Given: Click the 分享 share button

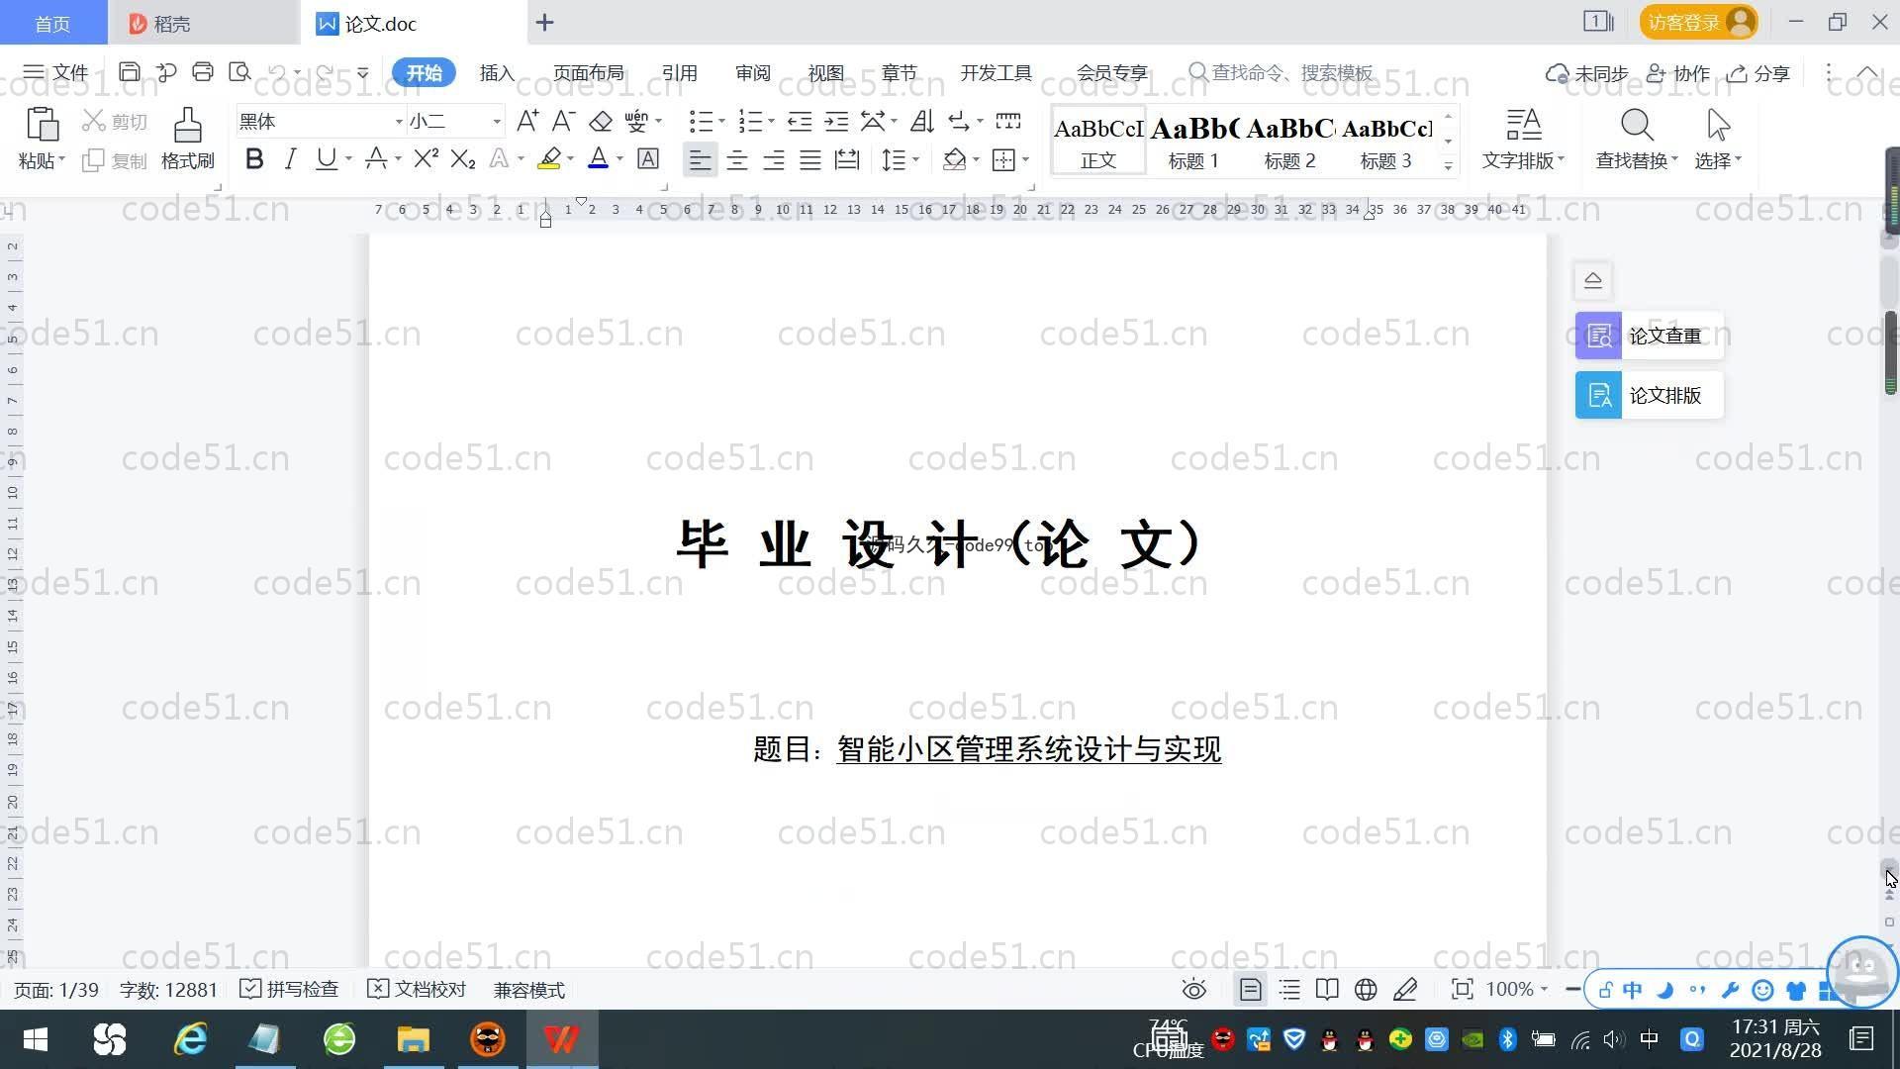Looking at the screenshot, I should click(x=1758, y=73).
